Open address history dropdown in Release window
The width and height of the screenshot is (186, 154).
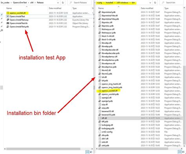(58, 2)
